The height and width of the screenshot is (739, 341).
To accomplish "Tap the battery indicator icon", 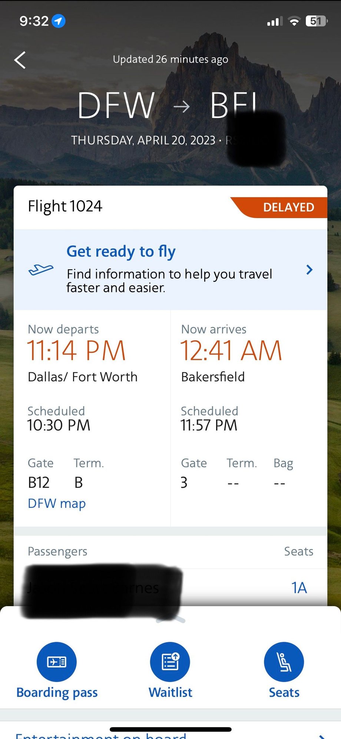I will tap(316, 21).
